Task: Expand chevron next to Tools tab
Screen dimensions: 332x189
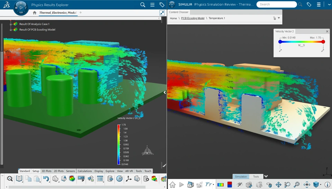Action: [266, 176]
